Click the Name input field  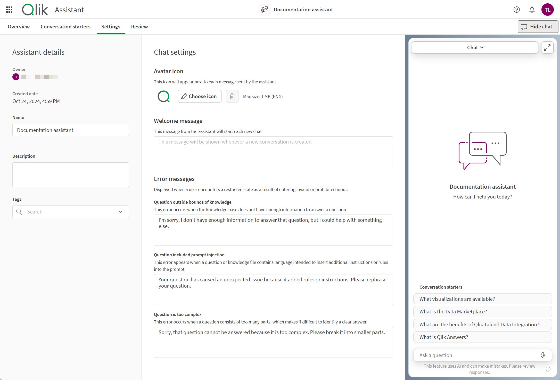tap(70, 130)
